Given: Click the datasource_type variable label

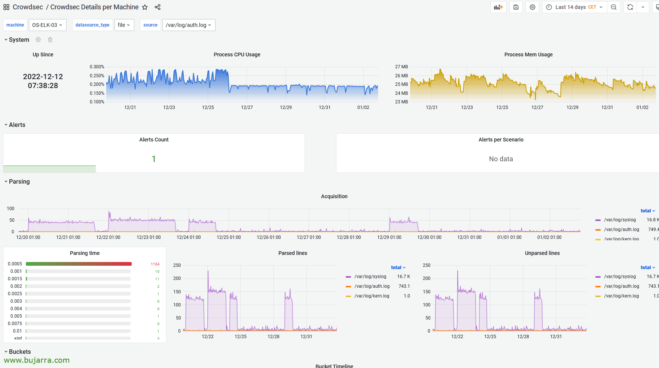Looking at the screenshot, I should [92, 25].
